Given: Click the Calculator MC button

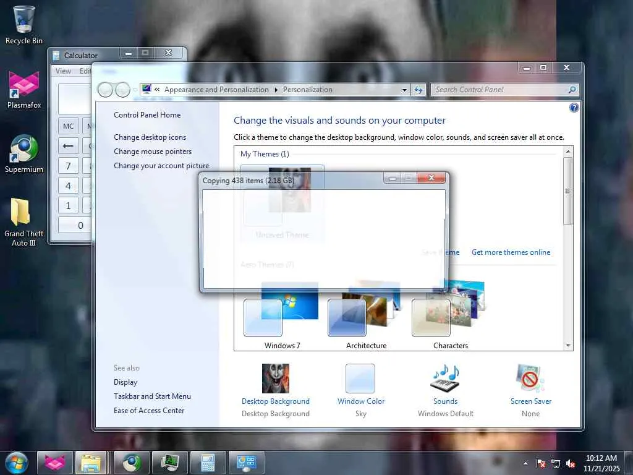Looking at the screenshot, I should click(68, 126).
